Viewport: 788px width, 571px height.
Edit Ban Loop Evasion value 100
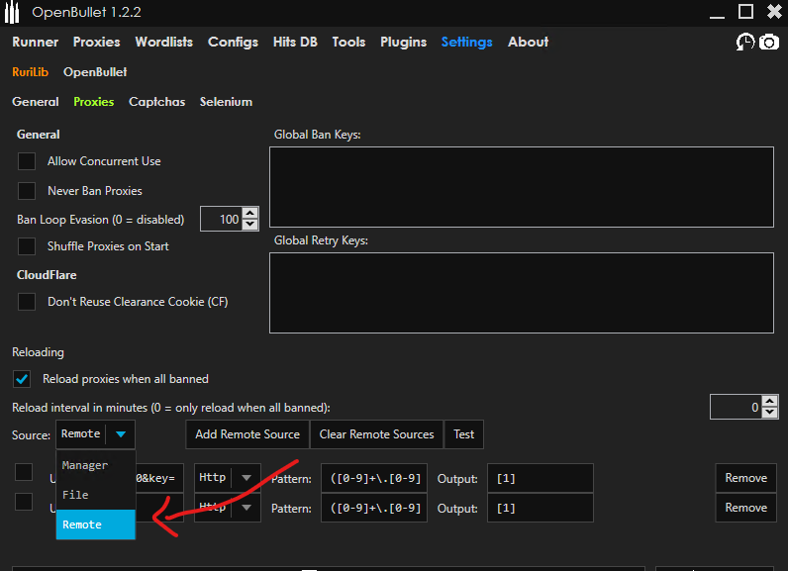pos(221,219)
